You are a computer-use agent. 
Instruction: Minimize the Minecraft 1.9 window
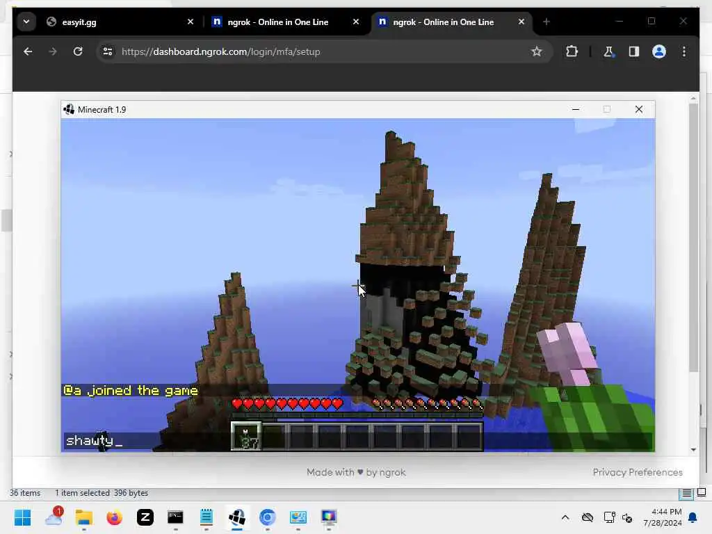tap(575, 109)
